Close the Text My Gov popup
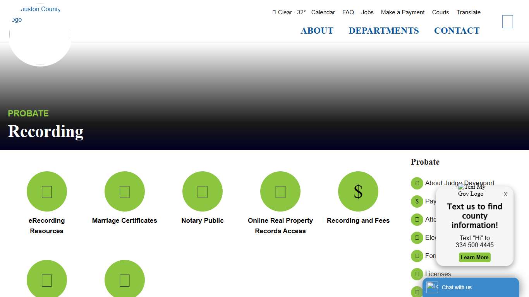This screenshot has width=529, height=297. [x=505, y=194]
